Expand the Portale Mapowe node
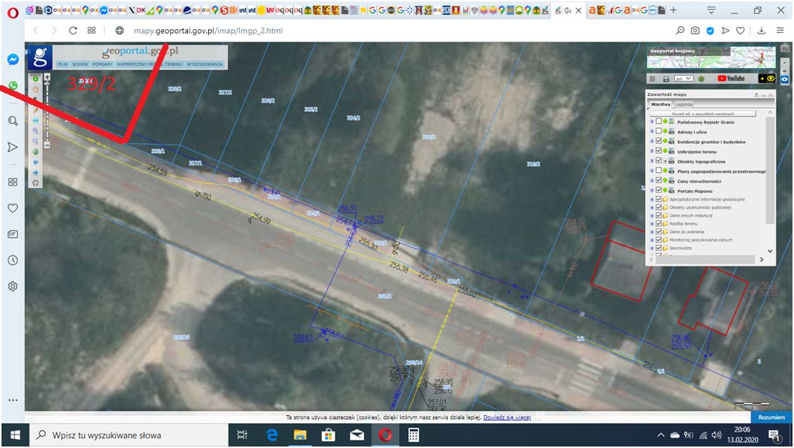The width and height of the screenshot is (794, 448). click(x=652, y=190)
